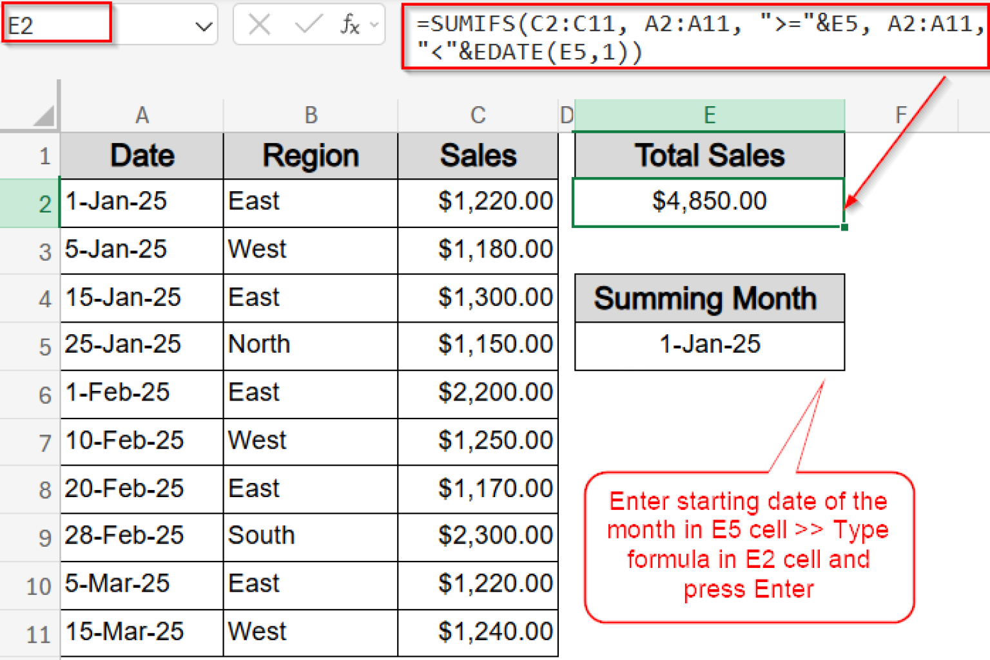Select the Total Sales result cell showing $4,850.00
This screenshot has width=990, height=660.
point(709,202)
